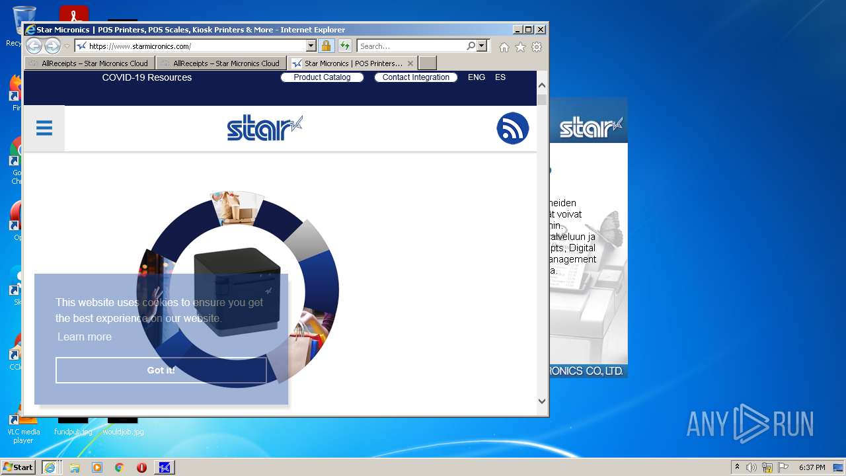The height and width of the screenshot is (476, 846).
Task: Click the Start button
Action: point(19,467)
